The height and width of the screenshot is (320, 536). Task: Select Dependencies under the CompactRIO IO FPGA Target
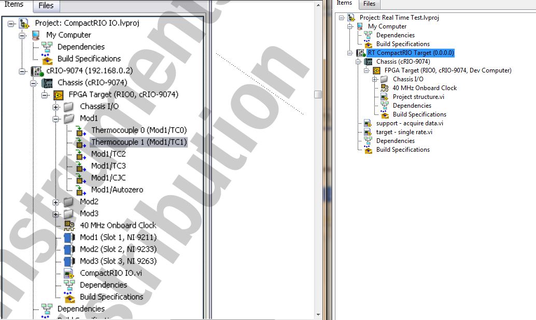pos(104,285)
